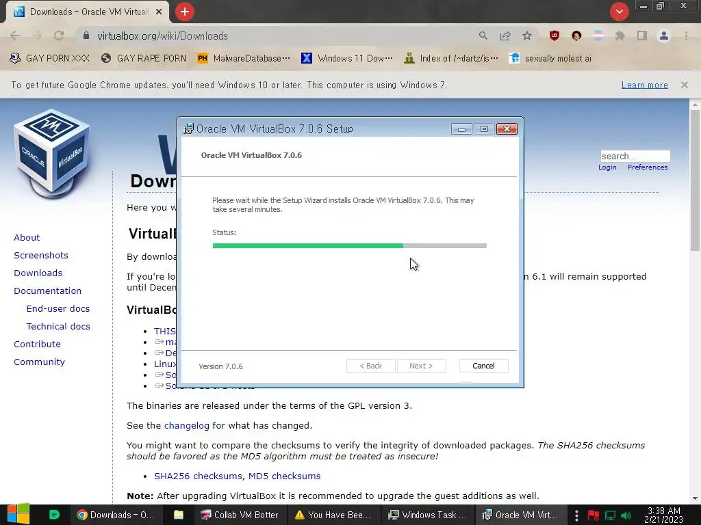This screenshot has width=701, height=525.
Task: Open End-user docs in the sidebar
Action: coord(58,308)
